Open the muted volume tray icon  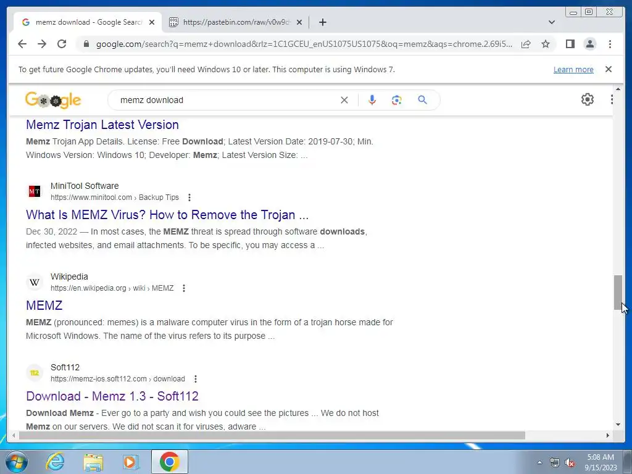coord(570,463)
